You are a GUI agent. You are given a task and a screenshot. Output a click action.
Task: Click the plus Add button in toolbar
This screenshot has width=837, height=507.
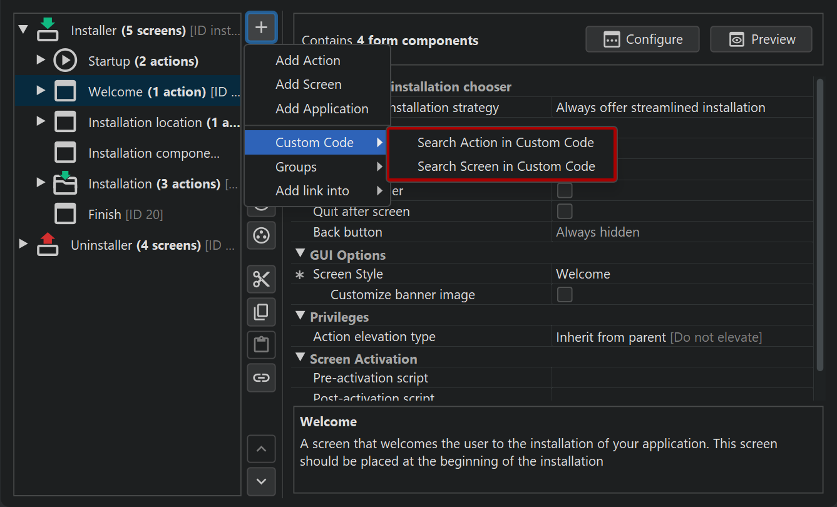point(261,28)
